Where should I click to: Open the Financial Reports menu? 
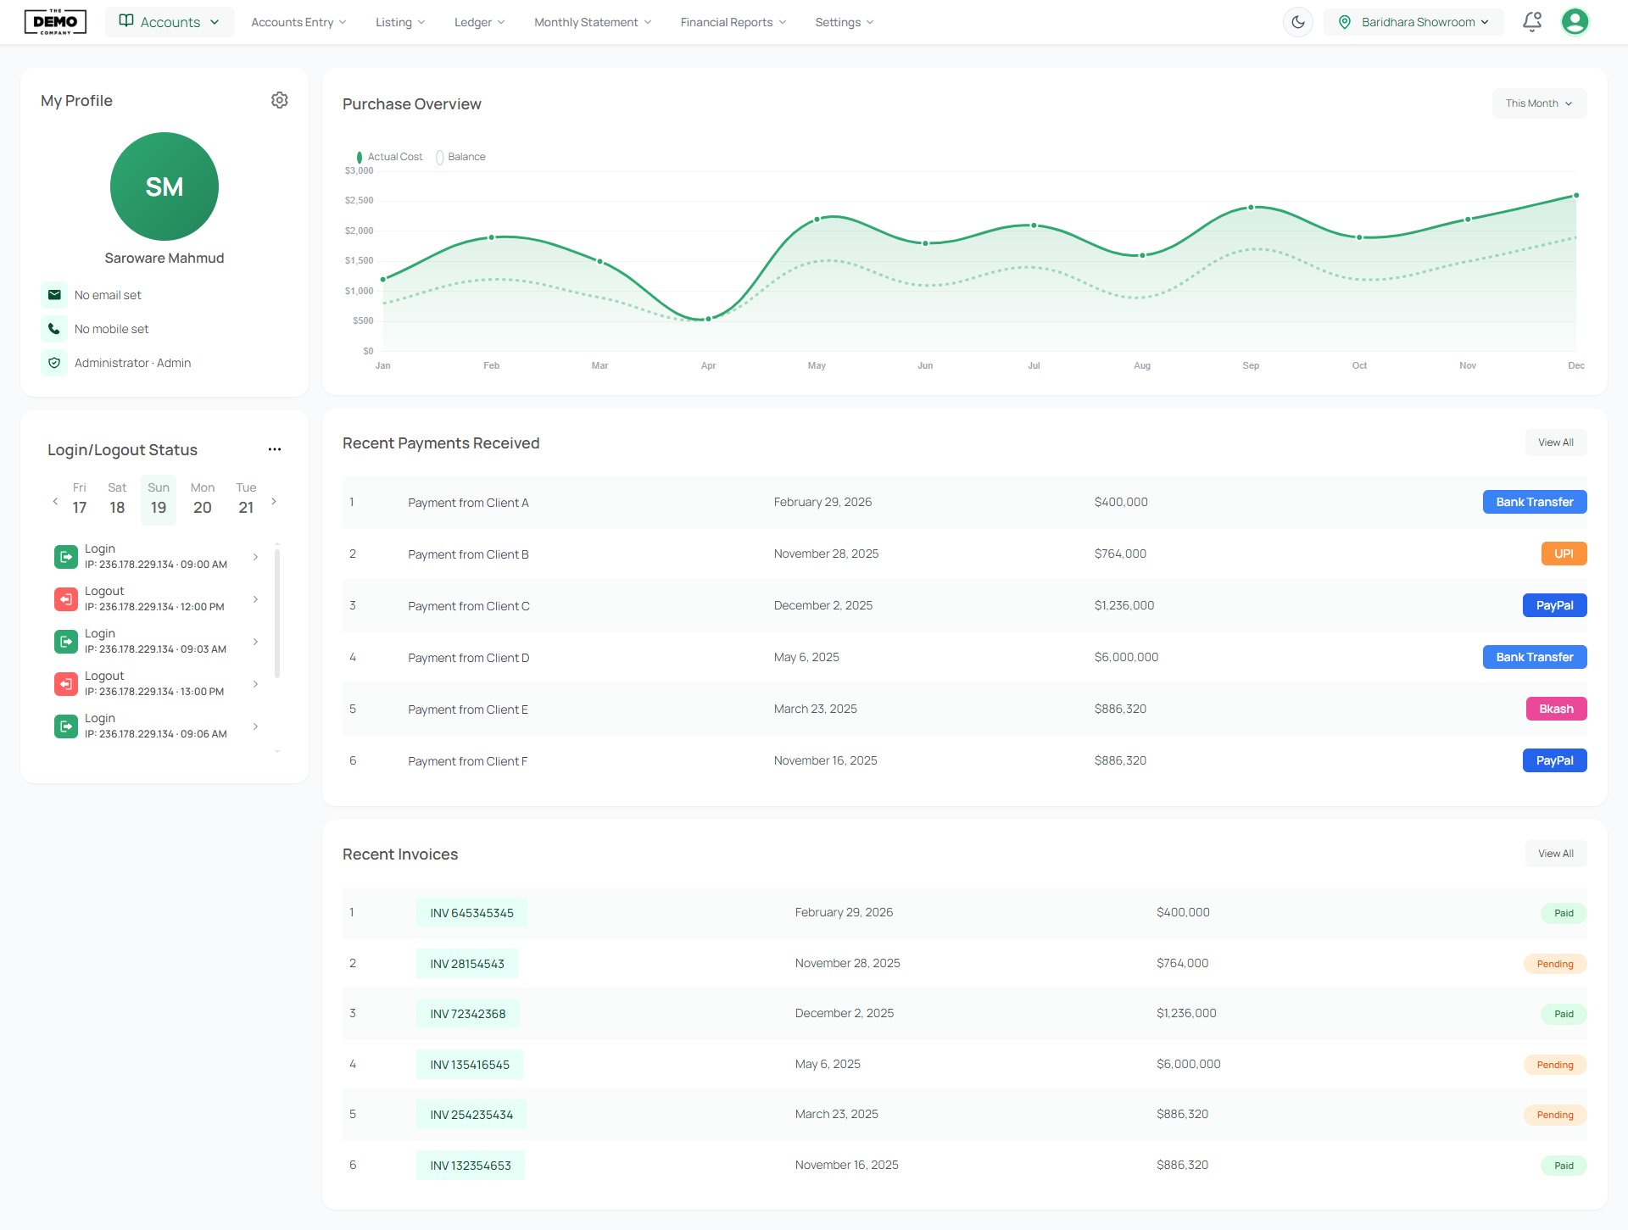(x=733, y=22)
